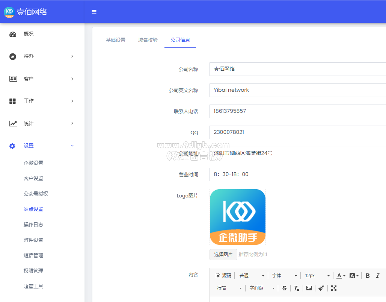Click the 企微助手 logo image thumbnail
The height and width of the screenshot is (302, 386).
tap(238, 217)
